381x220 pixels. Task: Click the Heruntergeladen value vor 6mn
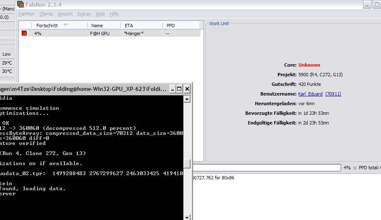pyautogui.click(x=306, y=104)
